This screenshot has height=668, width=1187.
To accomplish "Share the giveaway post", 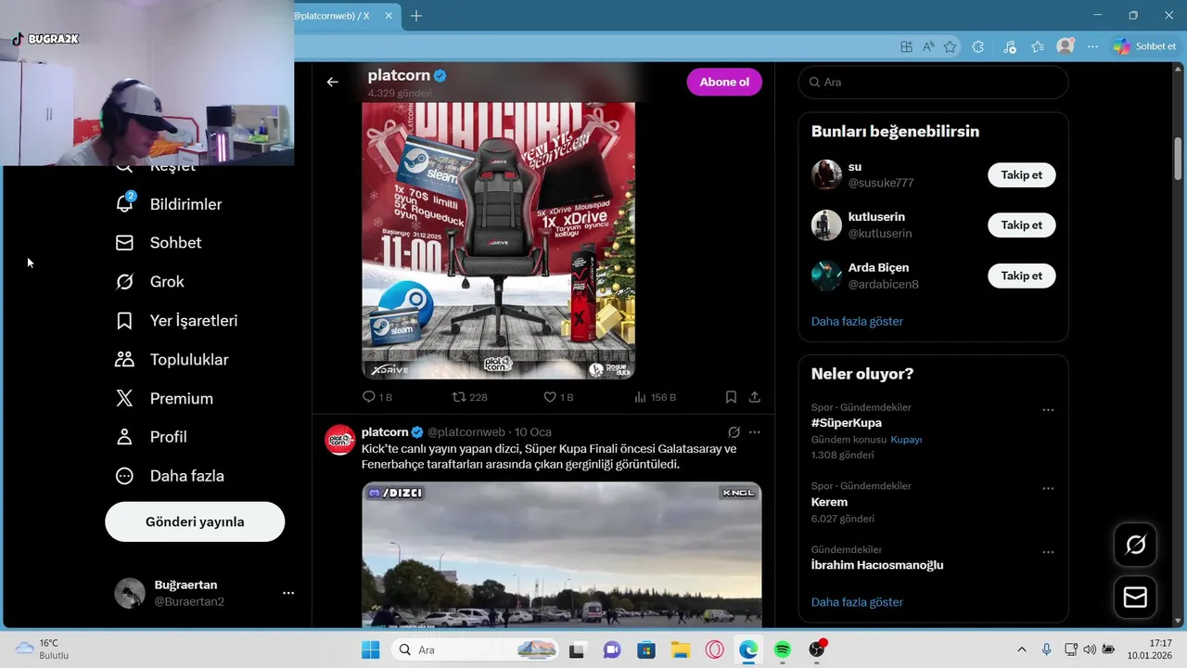I will coord(755,397).
